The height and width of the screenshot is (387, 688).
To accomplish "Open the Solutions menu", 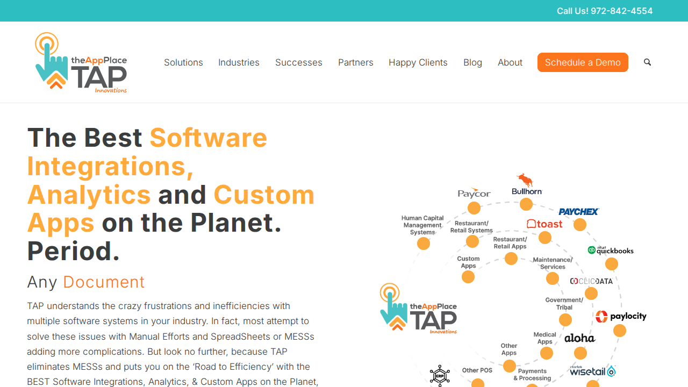I will point(183,62).
